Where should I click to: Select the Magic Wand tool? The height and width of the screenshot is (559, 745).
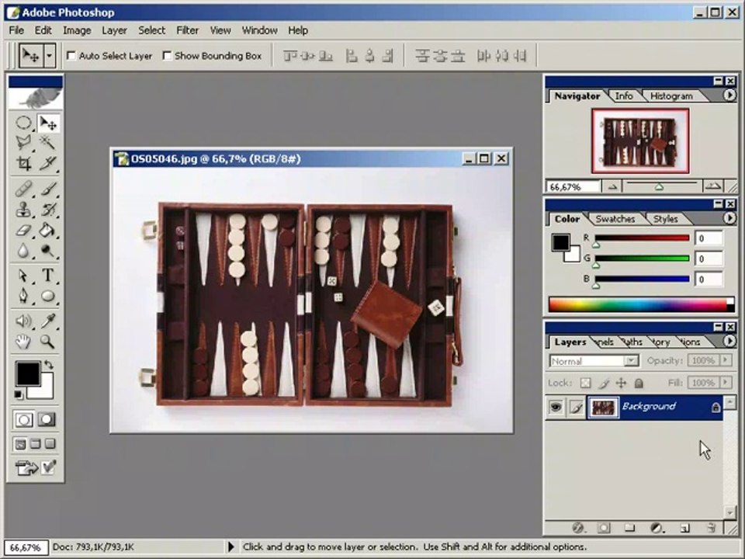48,143
